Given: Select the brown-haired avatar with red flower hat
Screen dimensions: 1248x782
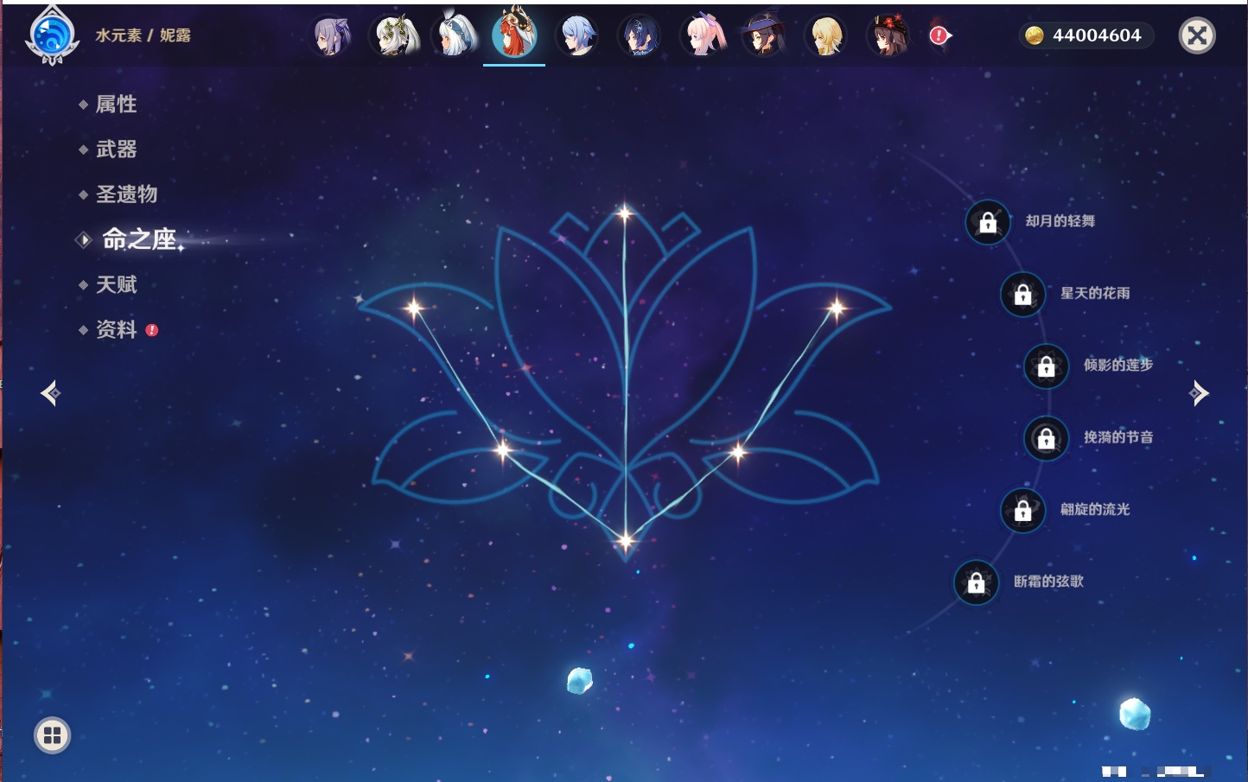Looking at the screenshot, I should (x=888, y=36).
